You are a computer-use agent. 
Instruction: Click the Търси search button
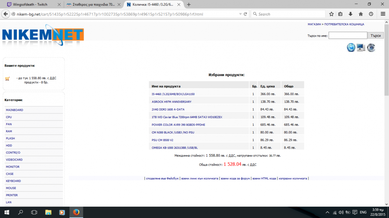pyautogui.click(x=375, y=36)
